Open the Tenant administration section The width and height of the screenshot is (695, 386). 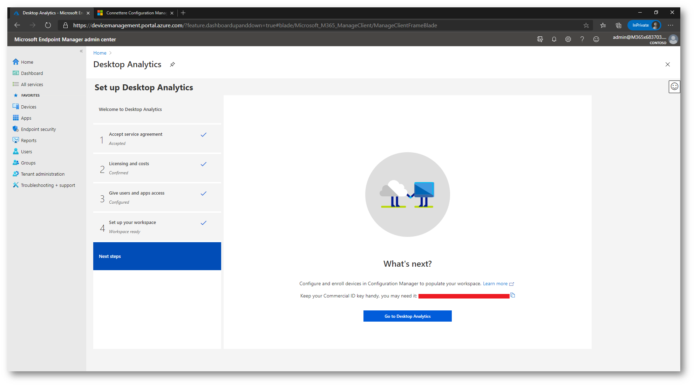(43, 174)
